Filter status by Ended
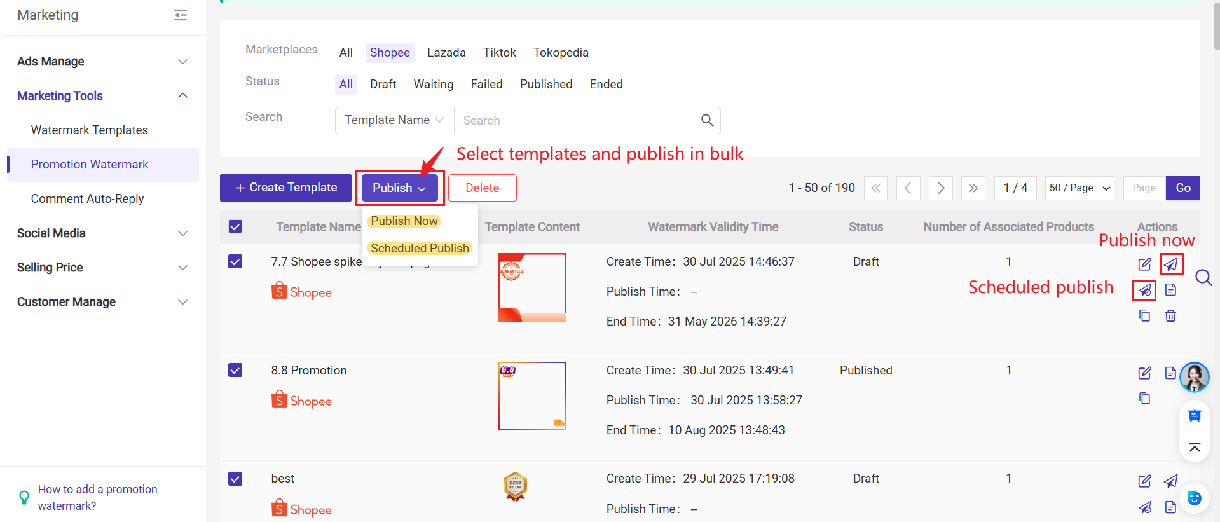Screen dimensions: 1220x522 coord(606,85)
